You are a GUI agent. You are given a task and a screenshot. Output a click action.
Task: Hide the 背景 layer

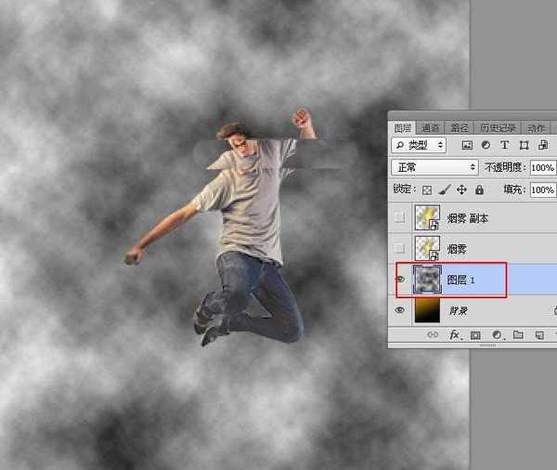(400, 310)
